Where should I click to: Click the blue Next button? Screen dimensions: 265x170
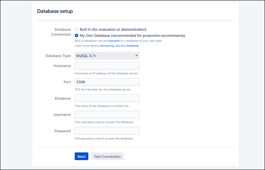pyautogui.click(x=81, y=156)
